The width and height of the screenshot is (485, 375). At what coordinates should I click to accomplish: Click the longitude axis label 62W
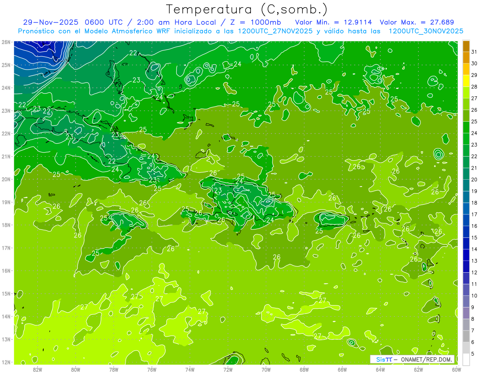(x=418, y=369)
